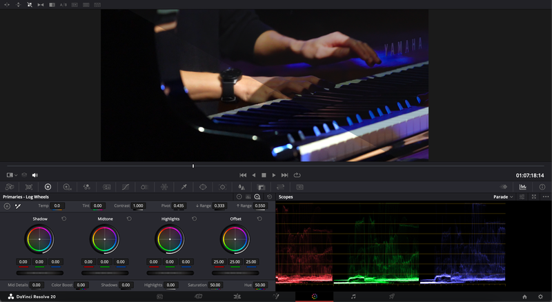Image resolution: width=552 pixels, height=302 pixels.
Task: Switch to the Fairlight audio page
Action: pos(353,296)
